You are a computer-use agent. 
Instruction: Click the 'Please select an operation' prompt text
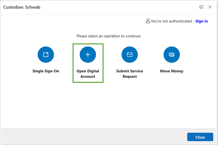tap(109, 36)
